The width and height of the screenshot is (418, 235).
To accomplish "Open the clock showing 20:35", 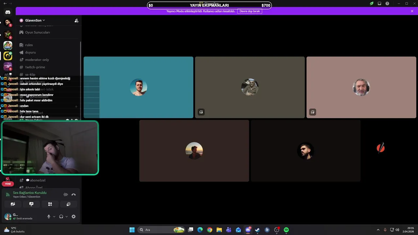I will [408, 230].
